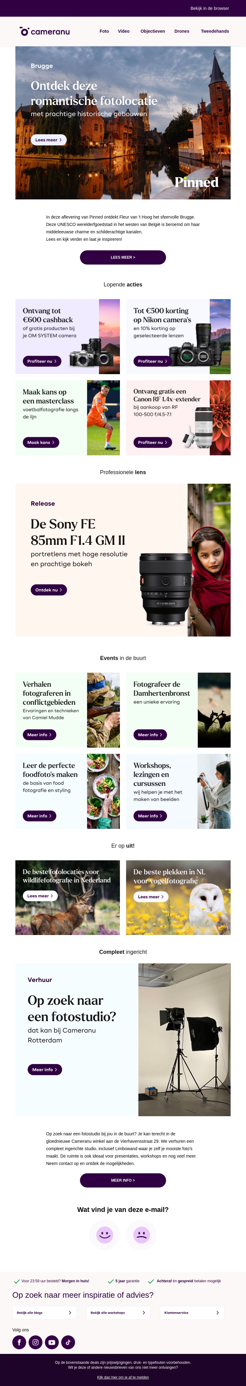Go to the Drones menu item
The width and height of the screenshot is (246, 1386).
(x=182, y=31)
